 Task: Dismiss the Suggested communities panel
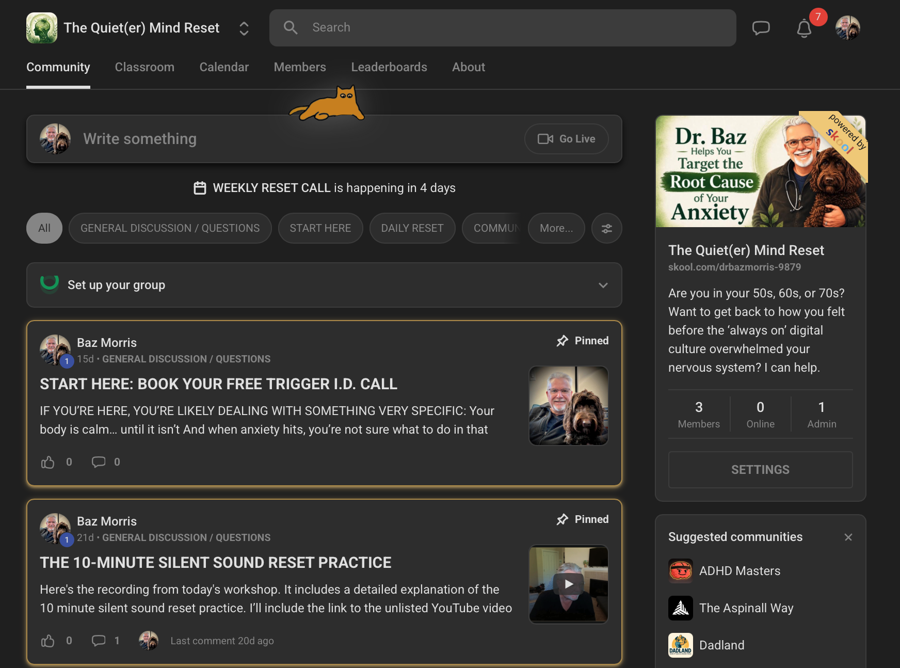(x=848, y=537)
